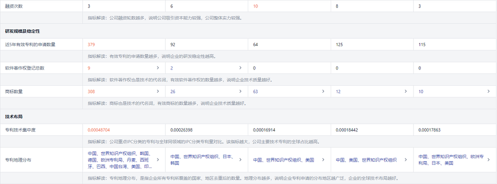Viewport: 497px width, 184px height.
Task: Open the software copyright total 9 link
Action: click(89, 68)
